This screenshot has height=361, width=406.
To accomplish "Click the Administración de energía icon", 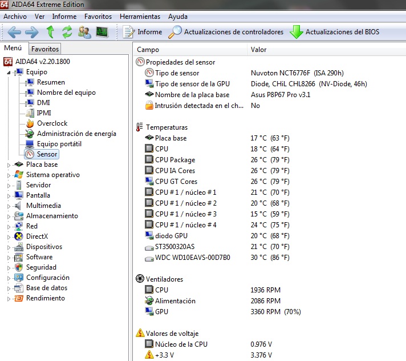I will [30, 134].
